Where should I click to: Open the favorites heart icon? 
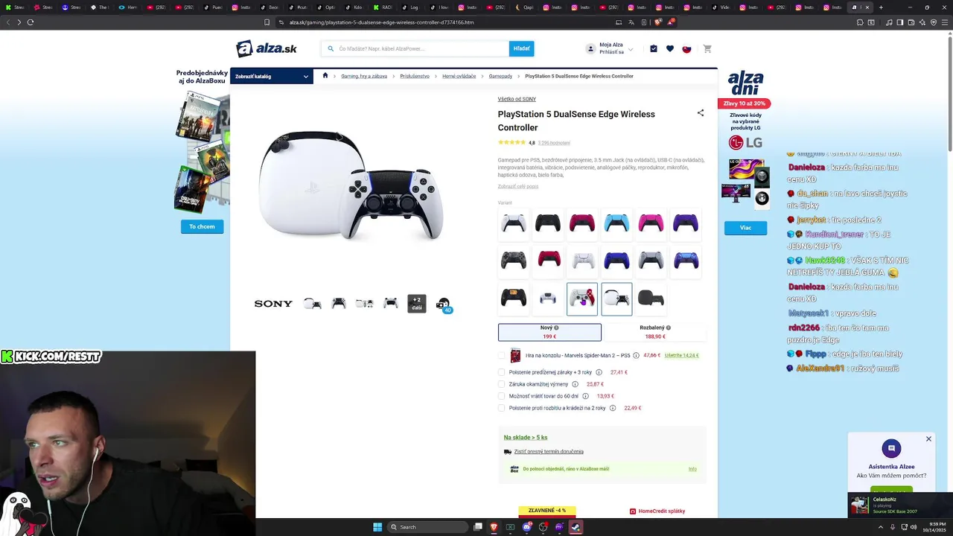[670, 49]
